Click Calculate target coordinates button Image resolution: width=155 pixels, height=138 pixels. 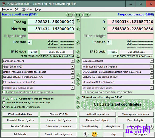coord(117,104)
